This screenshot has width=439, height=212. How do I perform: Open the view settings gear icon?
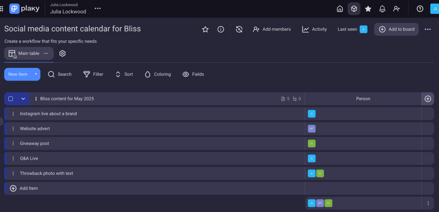[x=63, y=53]
